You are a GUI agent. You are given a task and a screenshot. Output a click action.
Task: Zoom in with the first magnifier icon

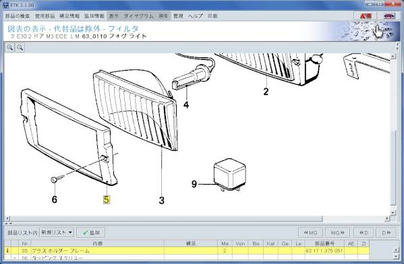point(10,48)
